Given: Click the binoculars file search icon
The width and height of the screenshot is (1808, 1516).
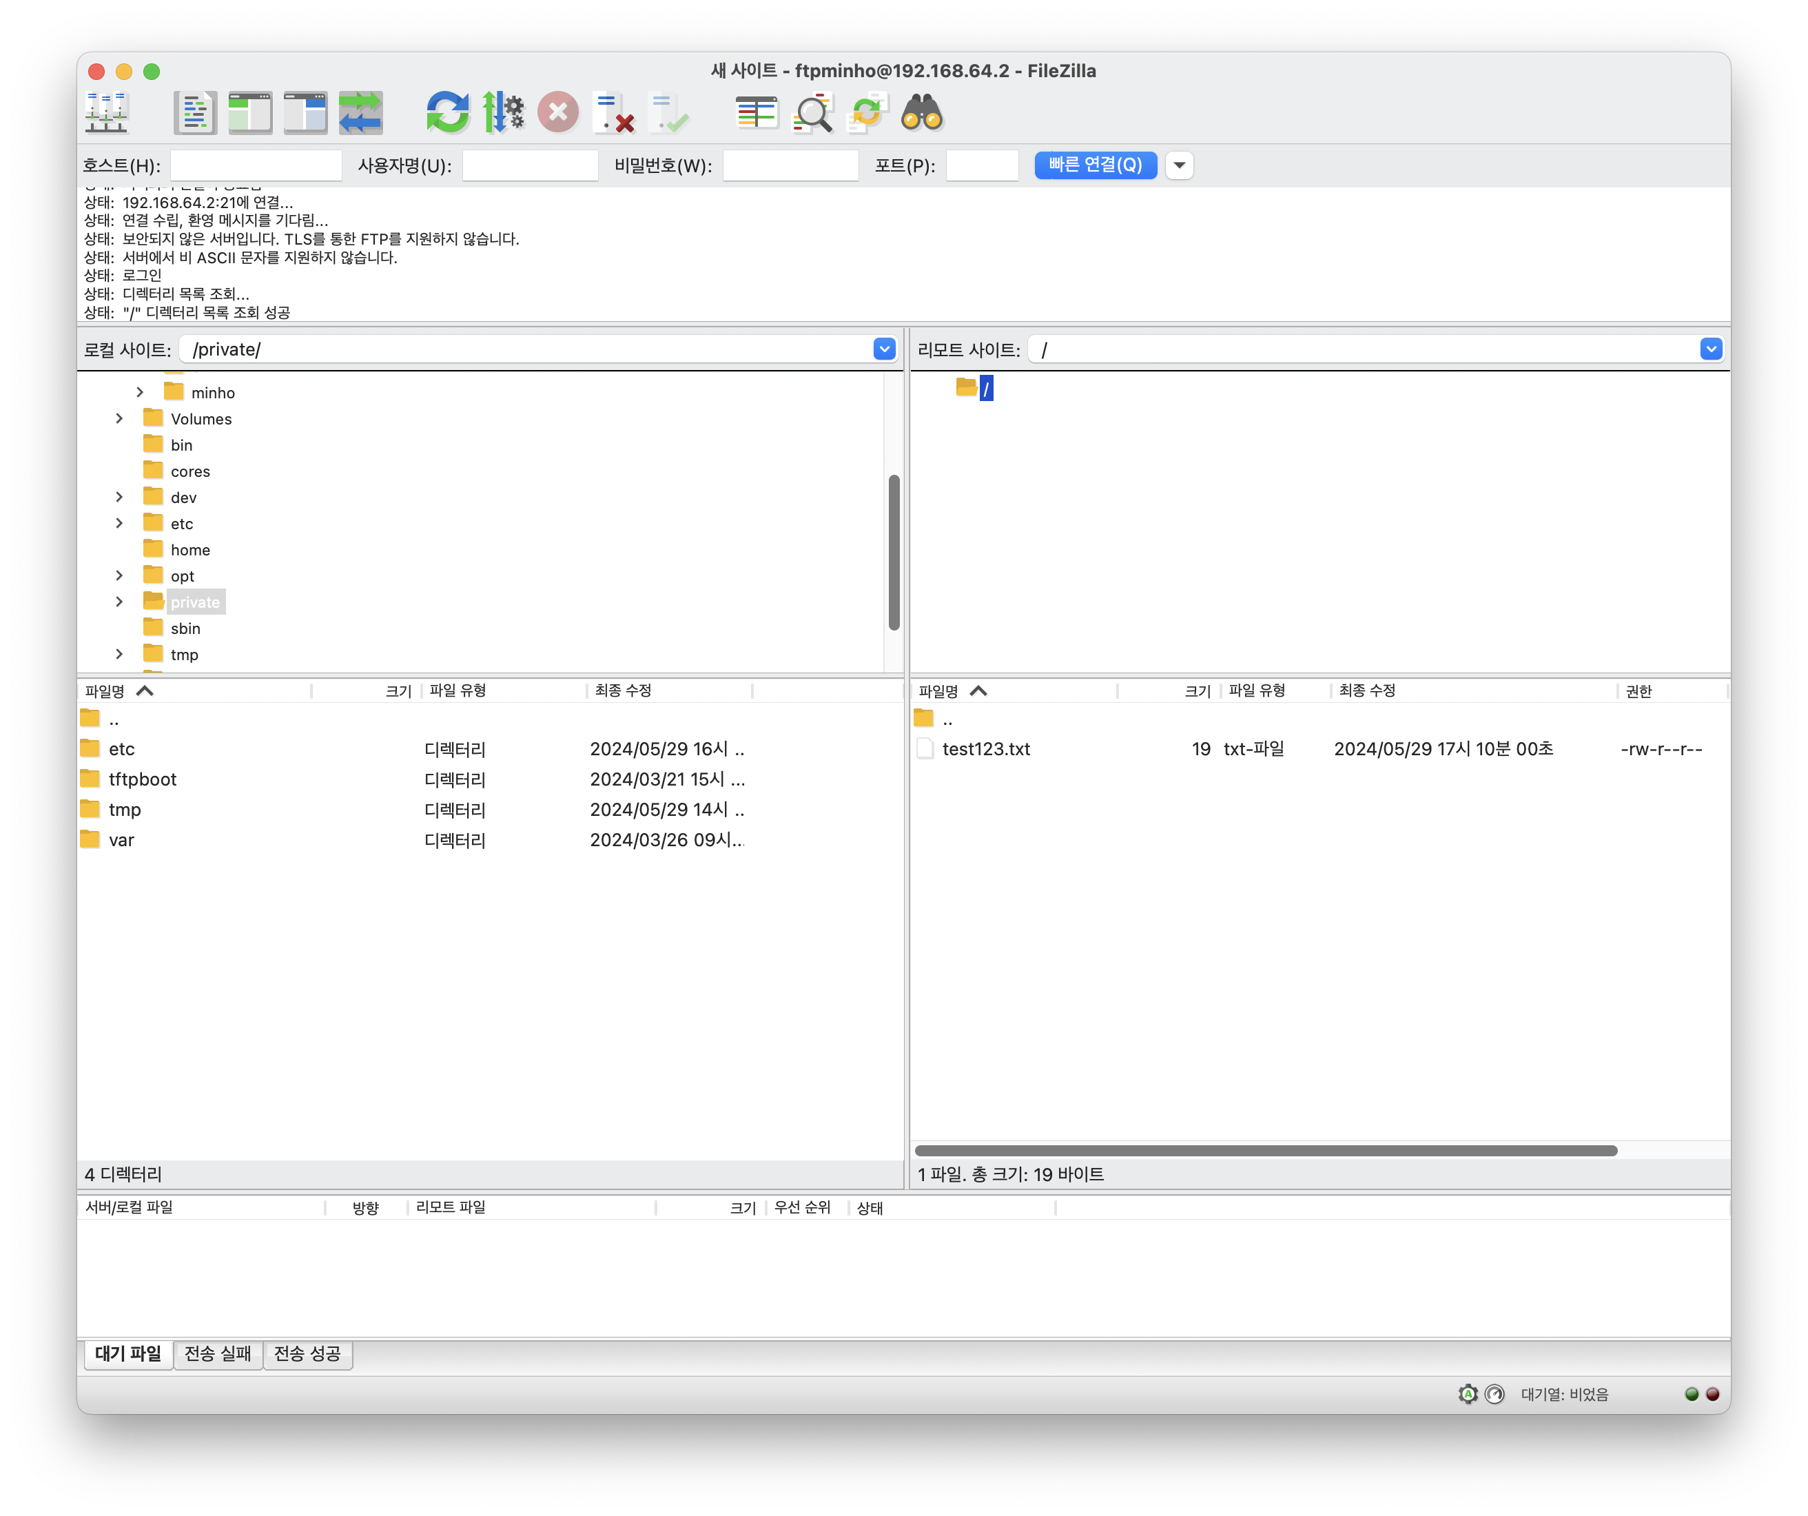Looking at the screenshot, I should [922, 113].
